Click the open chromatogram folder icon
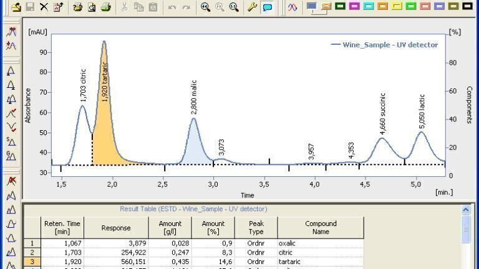The image size is (479, 269). (16, 7)
